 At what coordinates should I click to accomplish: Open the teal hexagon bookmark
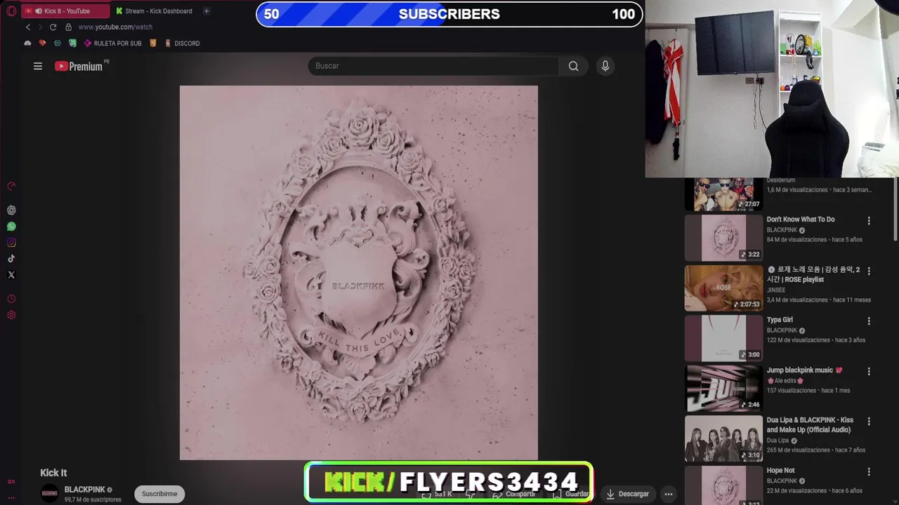point(58,43)
